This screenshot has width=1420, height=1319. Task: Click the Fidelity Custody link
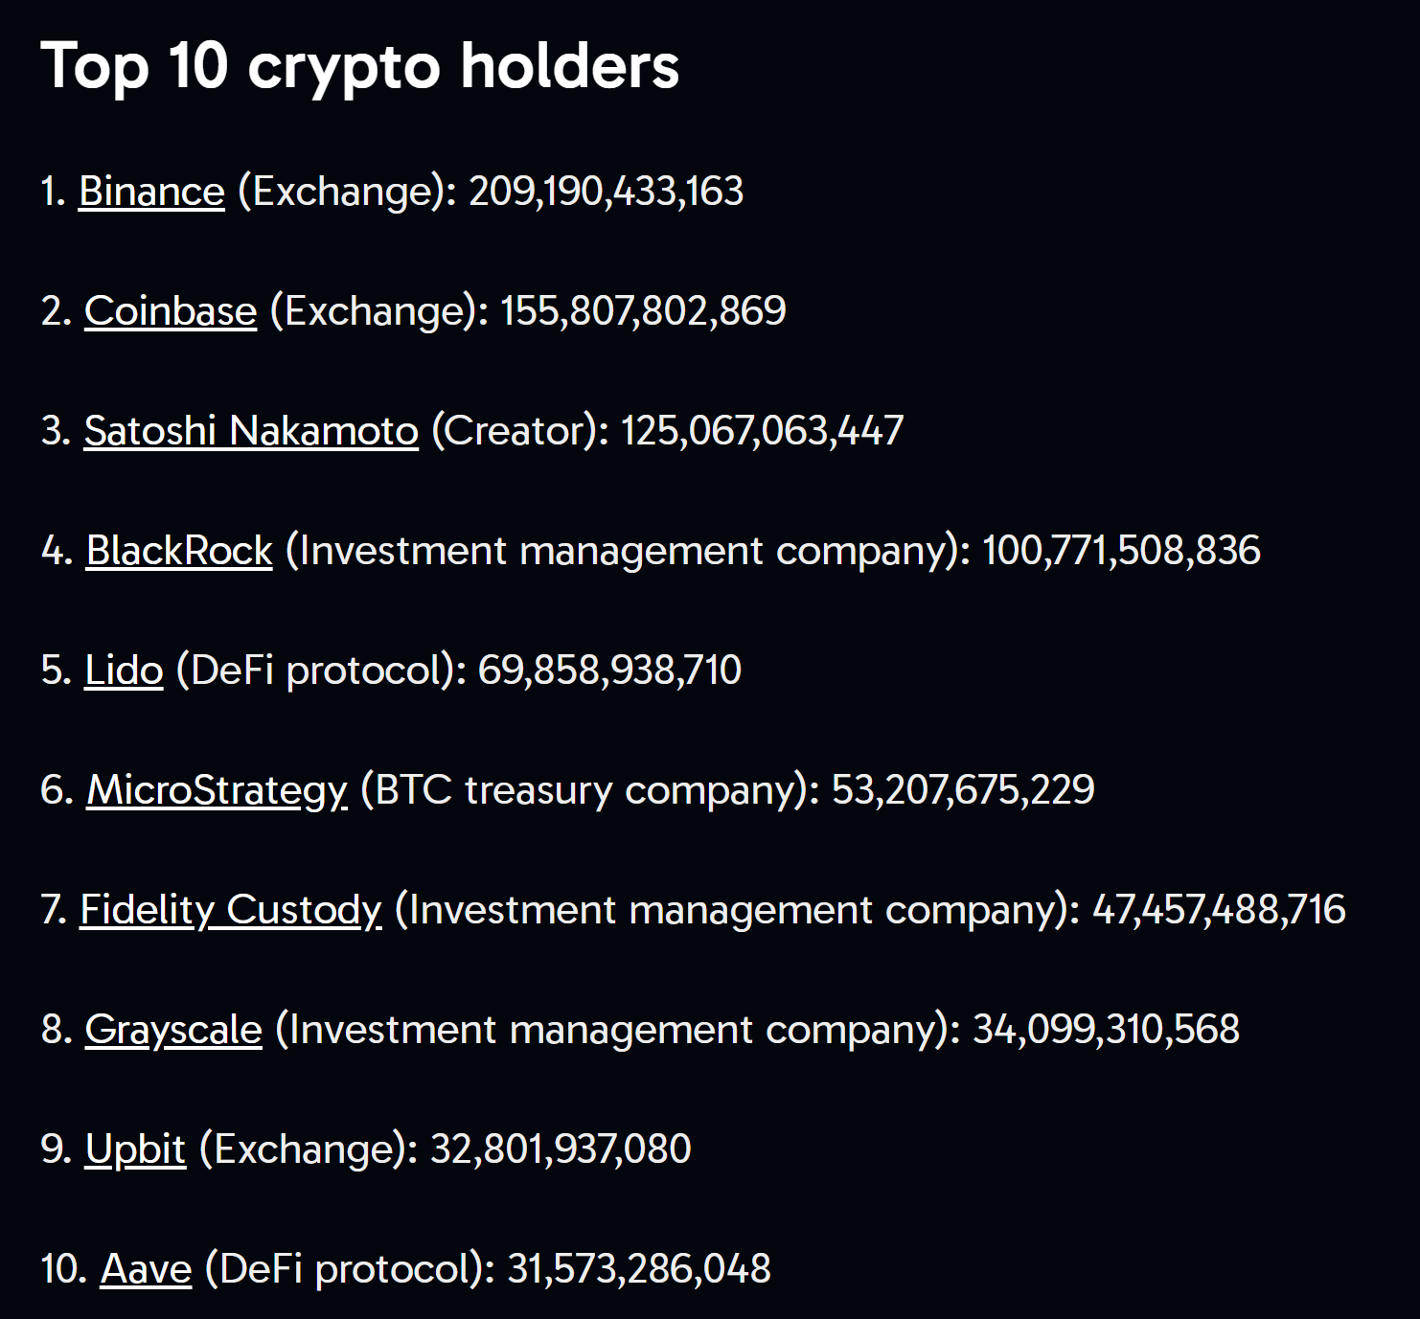pos(231,910)
